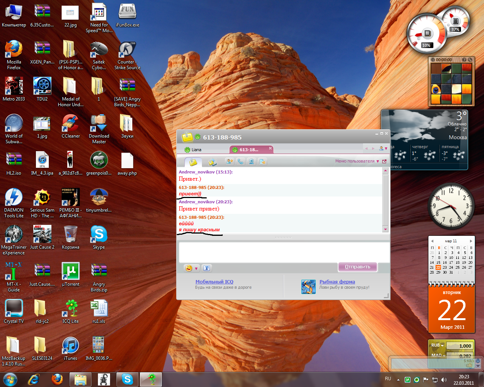484x387 pixels.
Task: Click the Skype button on the taskbar
Action: coord(127,379)
